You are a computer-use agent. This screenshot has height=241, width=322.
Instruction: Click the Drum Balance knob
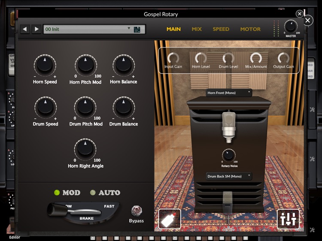pos(123,107)
